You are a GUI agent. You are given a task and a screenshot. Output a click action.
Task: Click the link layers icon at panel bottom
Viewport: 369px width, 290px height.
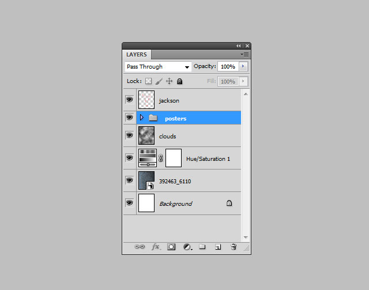point(140,246)
